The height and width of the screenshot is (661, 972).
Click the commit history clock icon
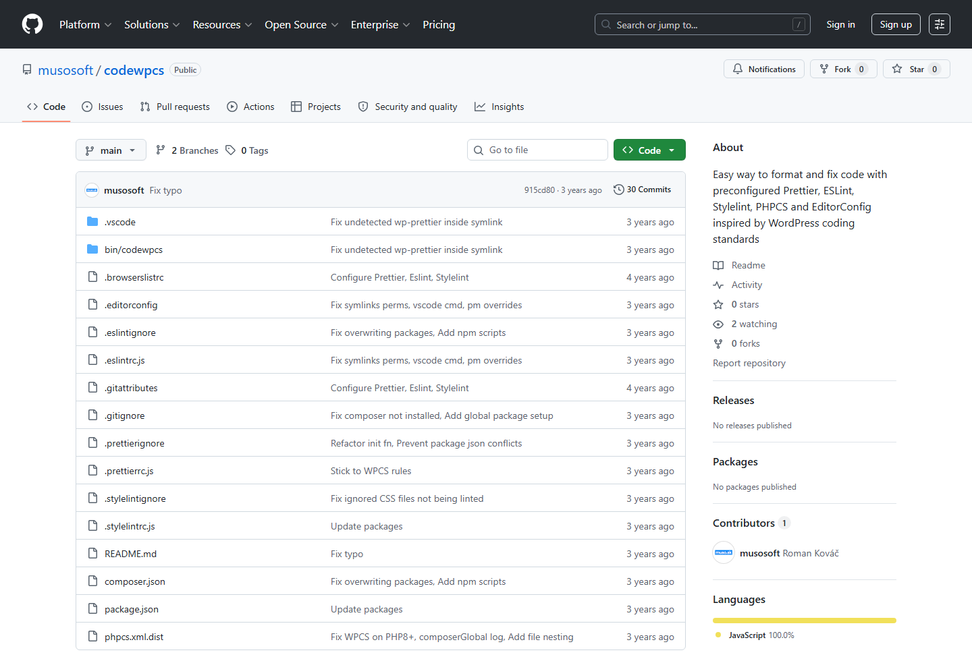pos(618,190)
